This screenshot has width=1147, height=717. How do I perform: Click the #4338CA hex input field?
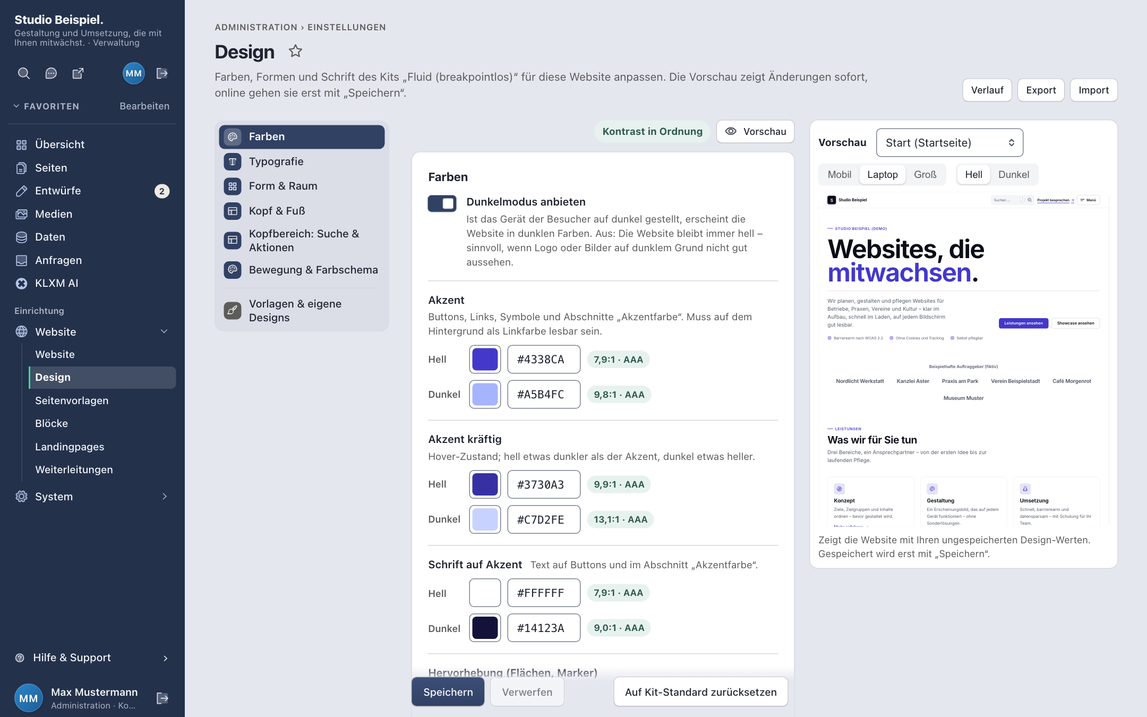click(544, 359)
